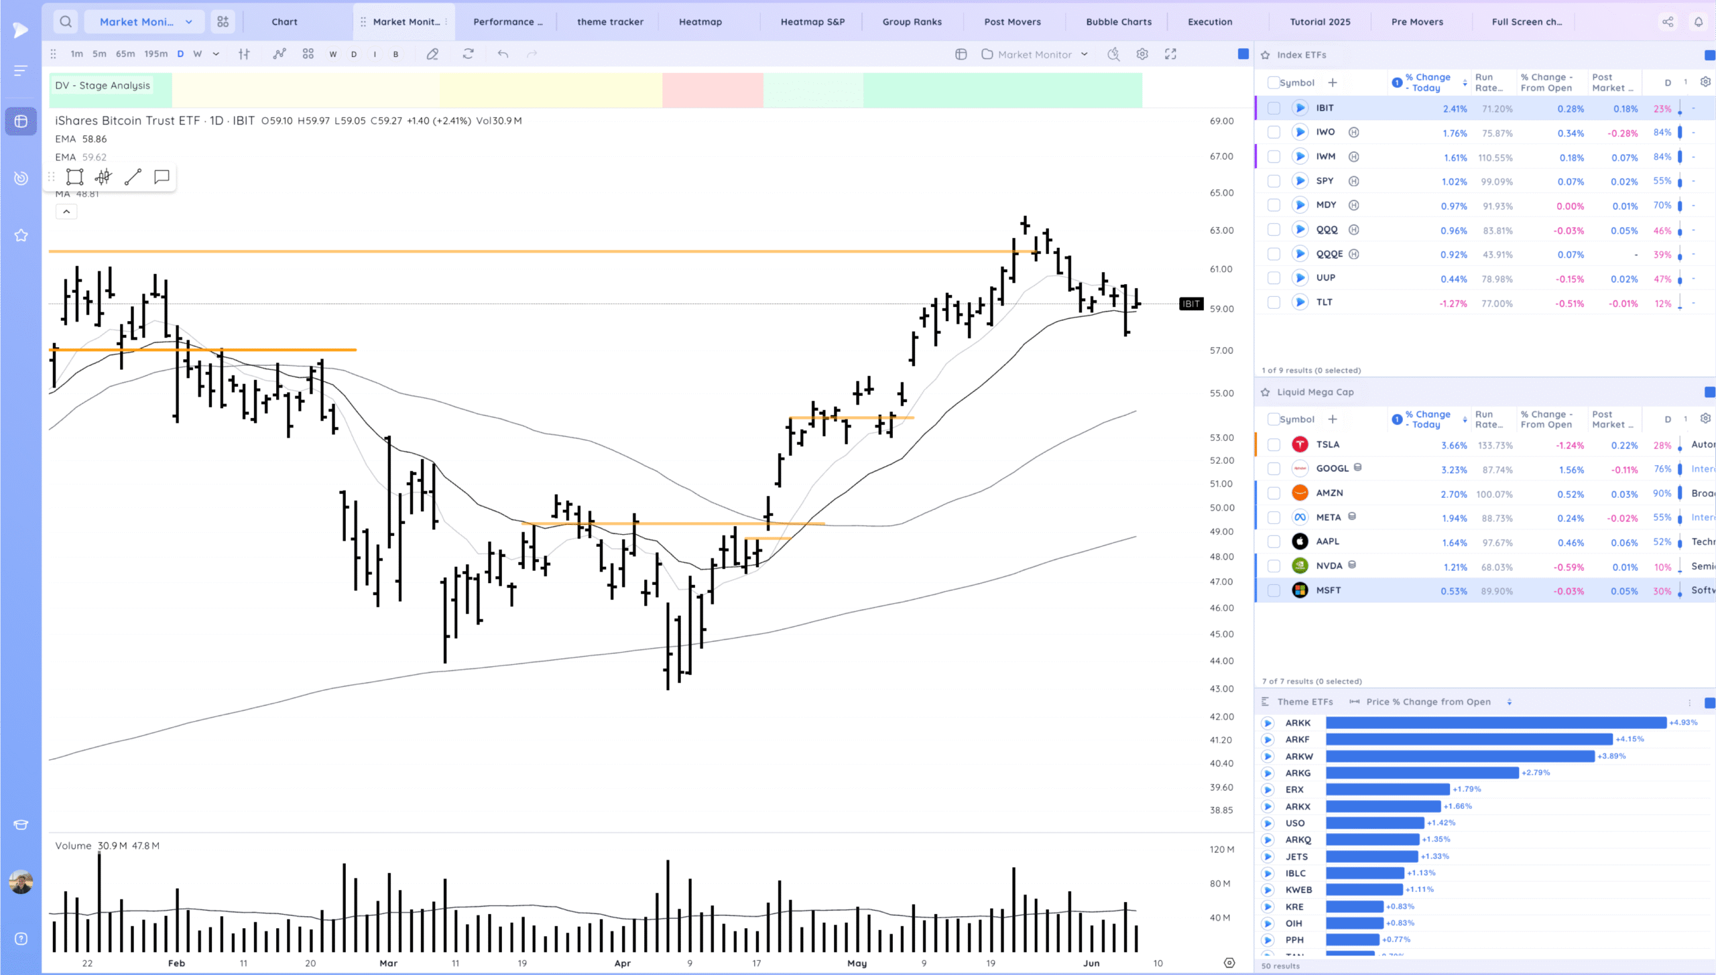The width and height of the screenshot is (1716, 975).
Task: Click the annotation comment tool icon
Action: (162, 177)
